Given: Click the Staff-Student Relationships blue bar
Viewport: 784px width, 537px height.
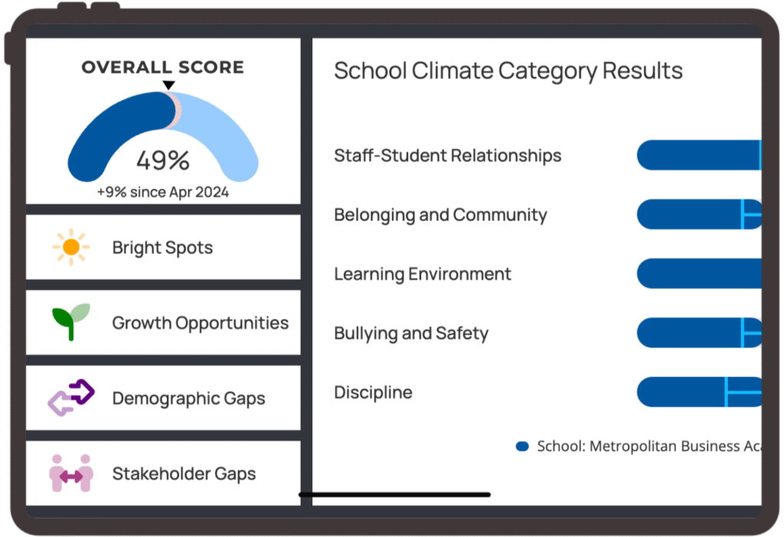Looking at the screenshot, I should point(698,155).
